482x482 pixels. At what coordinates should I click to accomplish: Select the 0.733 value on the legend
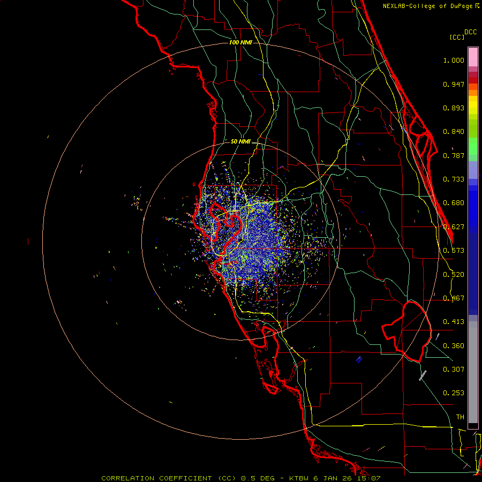[x=454, y=179]
